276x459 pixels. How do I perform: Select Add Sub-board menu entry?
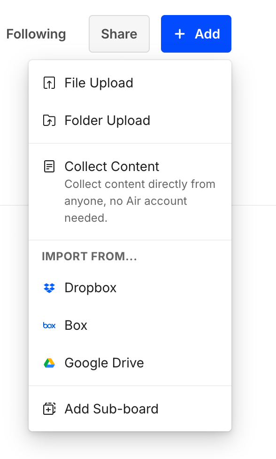tap(111, 409)
